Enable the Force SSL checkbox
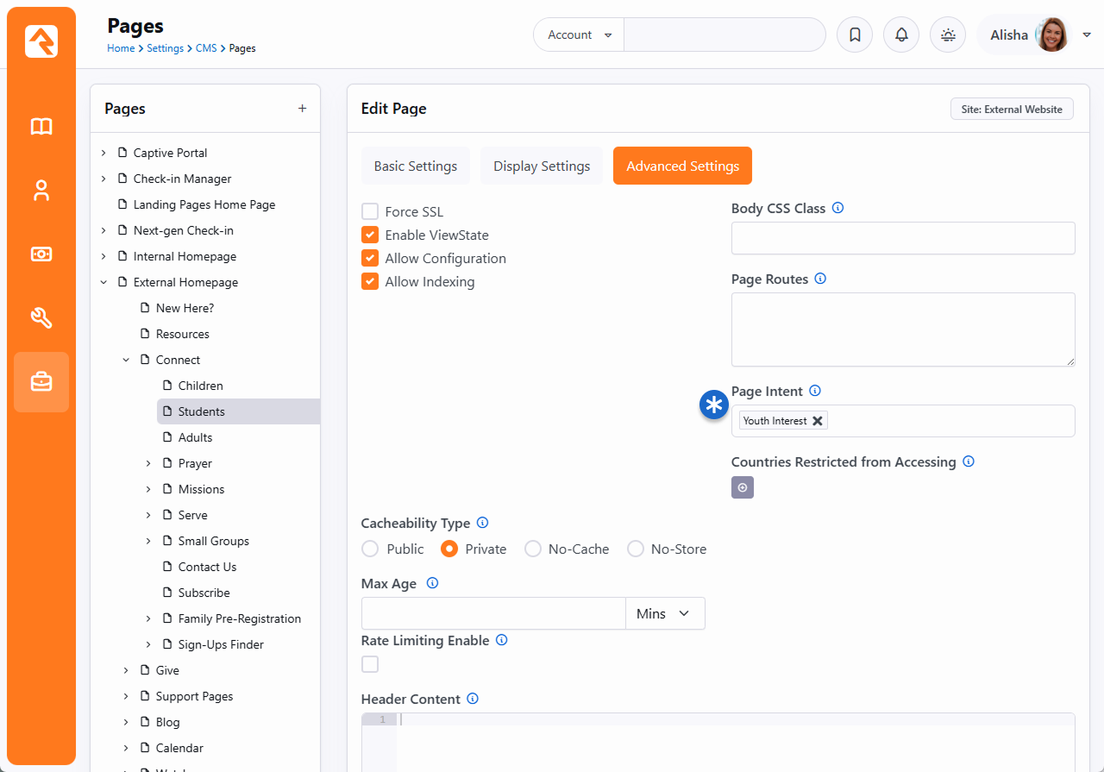This screenshot has height=772, width=1104. click(370, 212)
